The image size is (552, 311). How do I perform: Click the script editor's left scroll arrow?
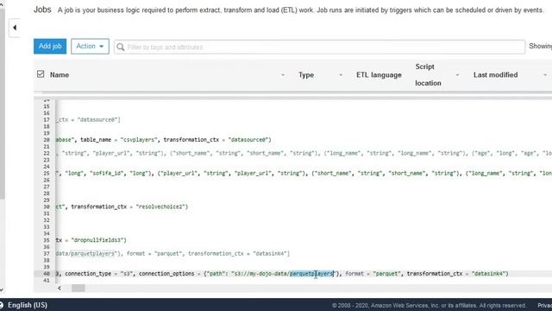tap(60, 288)
